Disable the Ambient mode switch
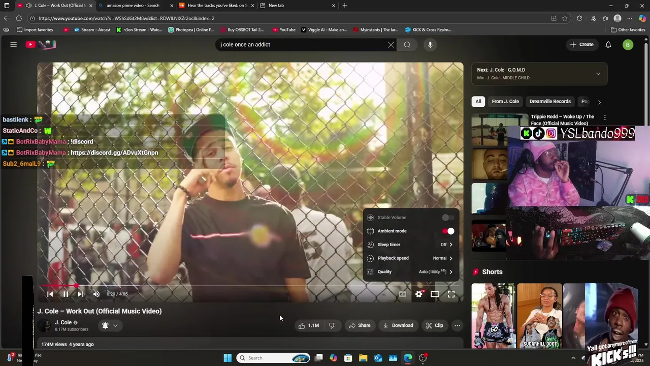Viewport: 650px width, 366px height. pyautogui.click(x=448, y=231)
